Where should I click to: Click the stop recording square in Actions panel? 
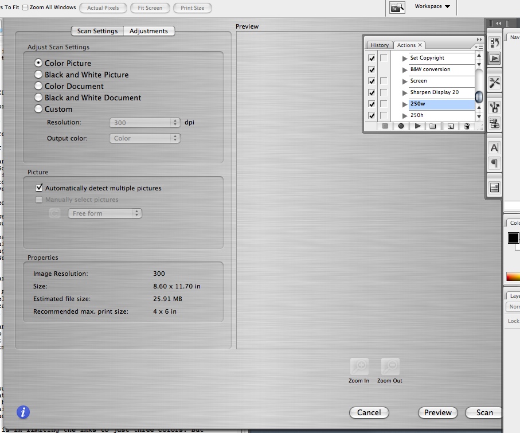pos(385,126)
